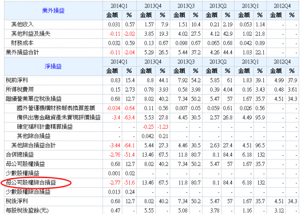Select the circled 母公司股權綜合損益 row label
Screen dimensions: 301x214
coord(31,182)
